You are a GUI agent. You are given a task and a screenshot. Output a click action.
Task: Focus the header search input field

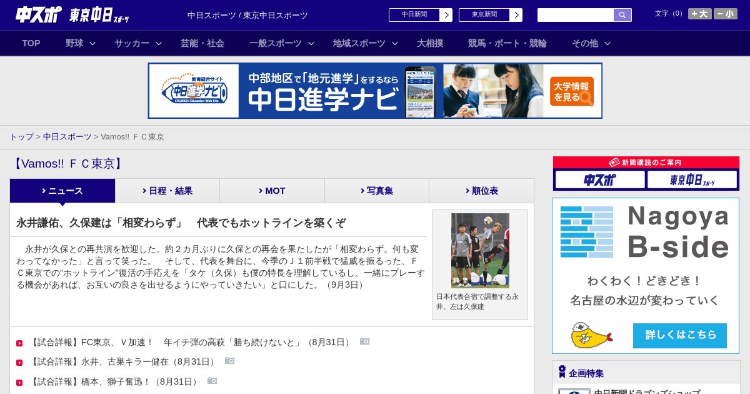coord(576,15)
